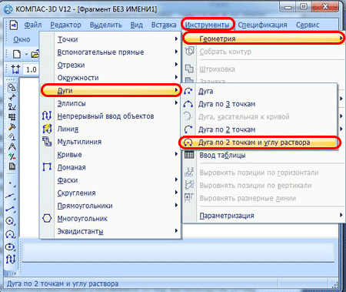The width and height of the screenshot is (346, 292).
Task: Choose the Многоугольник command
Action: pos(111,219)
